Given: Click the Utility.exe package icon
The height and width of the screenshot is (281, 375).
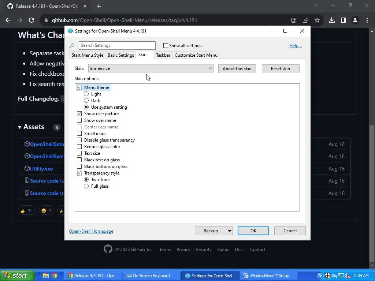Looking at the screenshot, I should pos(27,168).
